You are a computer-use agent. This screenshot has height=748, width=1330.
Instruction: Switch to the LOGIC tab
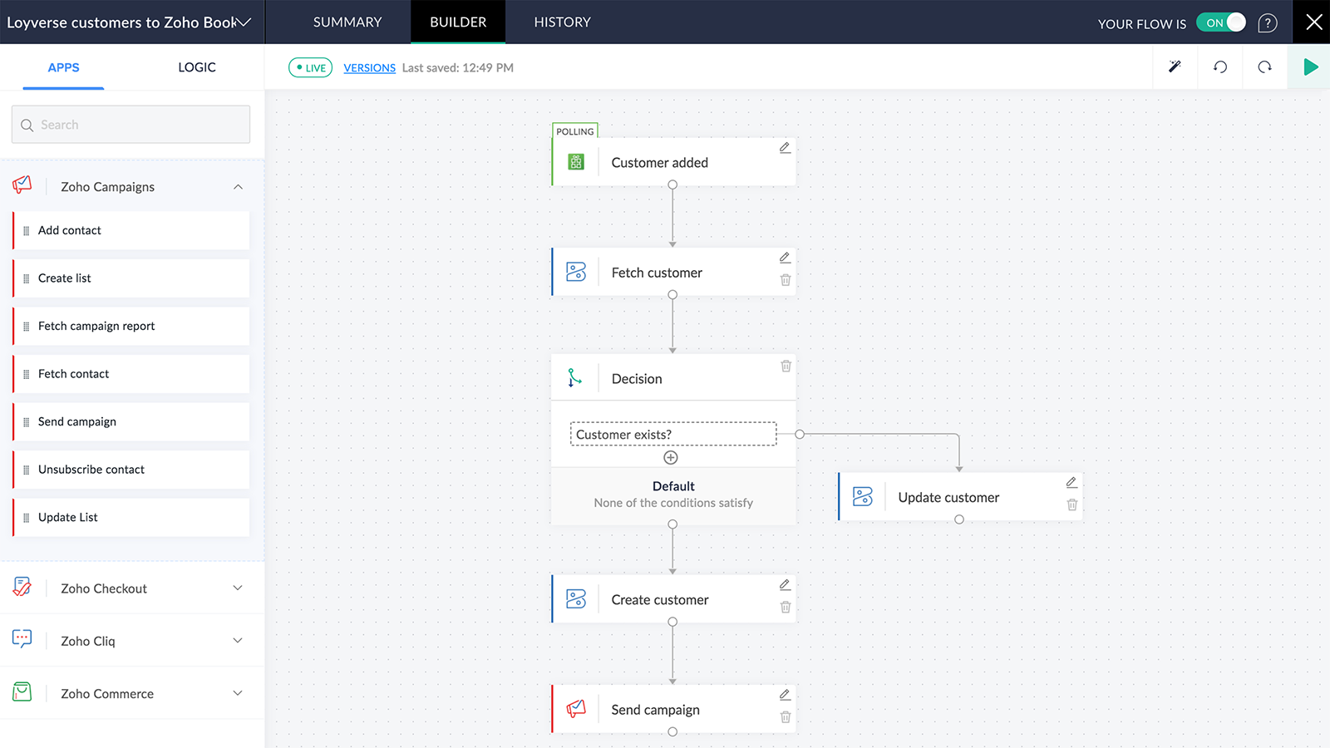click(x=197, y=67)
